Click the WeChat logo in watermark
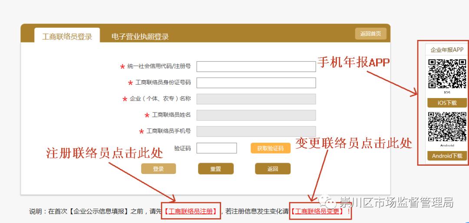 click(x=328, y=202)
